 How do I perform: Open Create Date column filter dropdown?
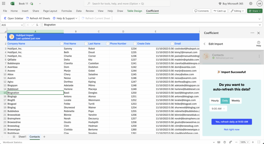coord(172,44)
